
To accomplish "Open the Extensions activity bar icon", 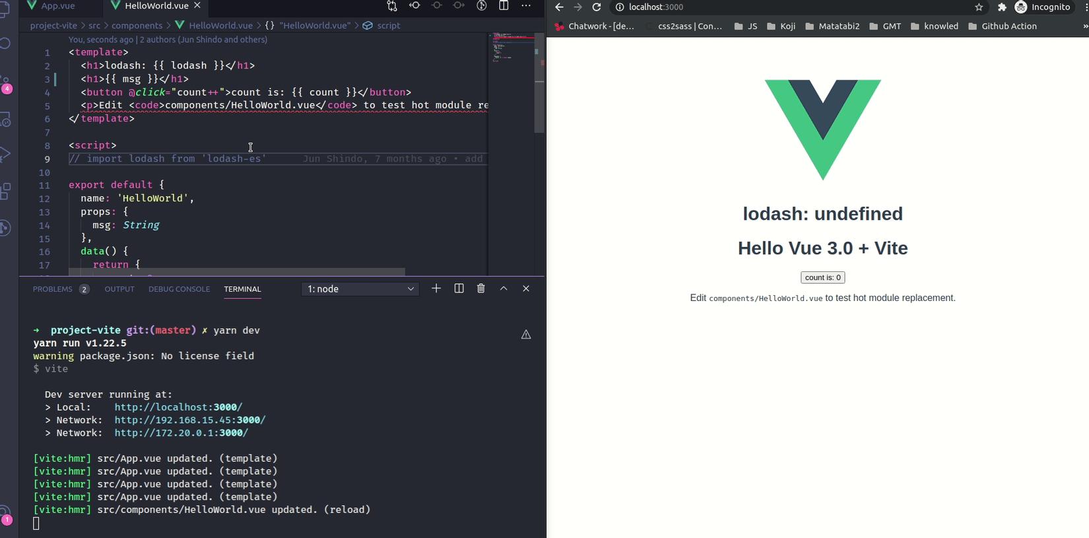I will click(5, 191).
